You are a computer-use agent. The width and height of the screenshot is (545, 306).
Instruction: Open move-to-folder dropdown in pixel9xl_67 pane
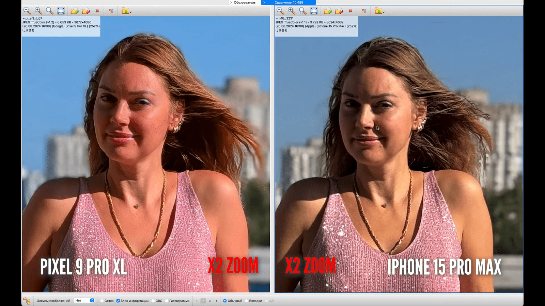pos(126,11)
